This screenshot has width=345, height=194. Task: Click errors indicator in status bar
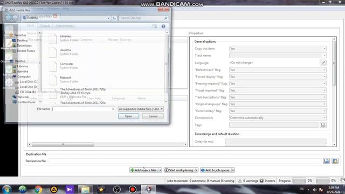[267, 181]
